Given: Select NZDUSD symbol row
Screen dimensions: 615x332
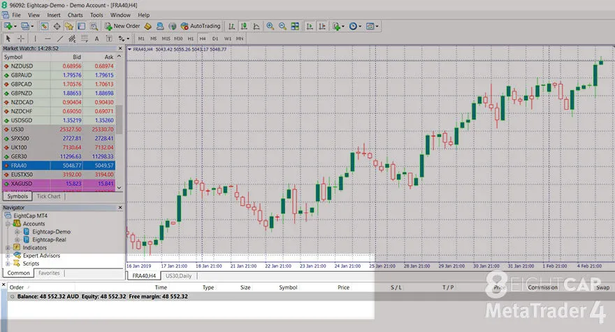Looking at the screenshot, I should point(59,66).
